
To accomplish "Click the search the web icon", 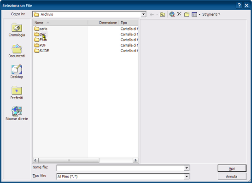I will pyautogui.click(x=172, y=14).
